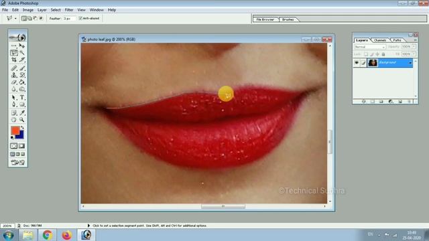Click the foreground orange-red color swatch
Screen dimensions: 429x241
click(15, 131)
